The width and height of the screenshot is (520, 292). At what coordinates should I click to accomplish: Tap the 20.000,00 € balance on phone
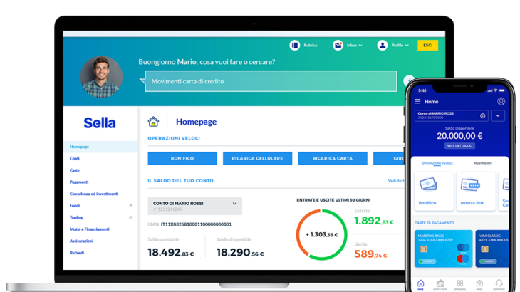point(459,136)
